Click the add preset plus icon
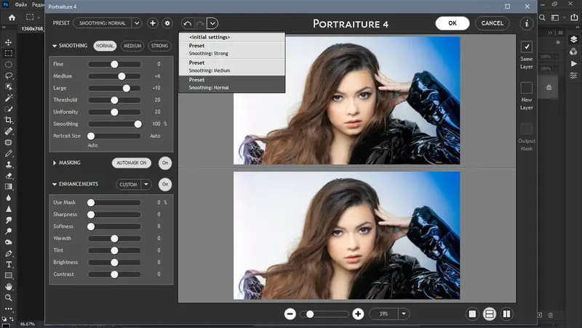 coord(153,23)
